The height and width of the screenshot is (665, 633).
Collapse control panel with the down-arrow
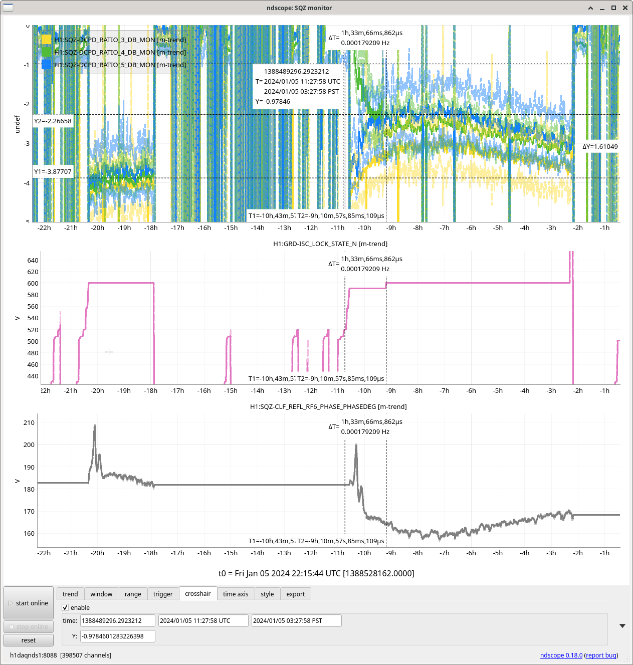click(622, 626)
